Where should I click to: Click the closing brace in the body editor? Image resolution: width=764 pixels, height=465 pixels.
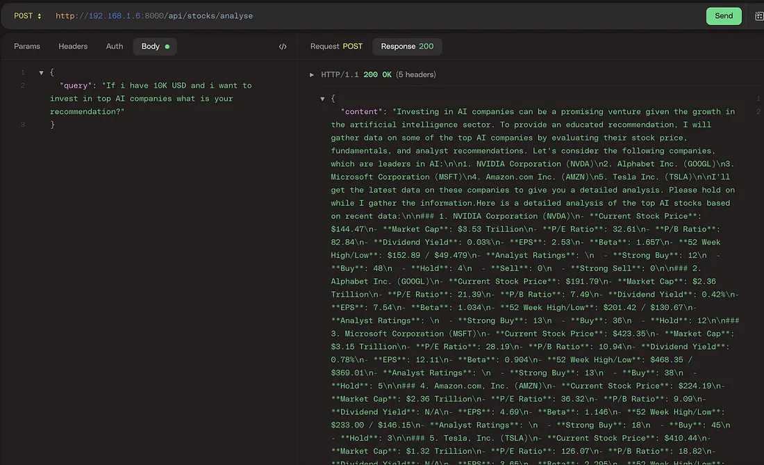(52, 125)
